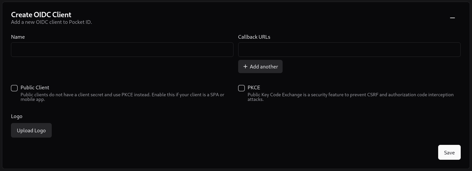Click the plus icon beside Add another

click(x=245, y=66)
